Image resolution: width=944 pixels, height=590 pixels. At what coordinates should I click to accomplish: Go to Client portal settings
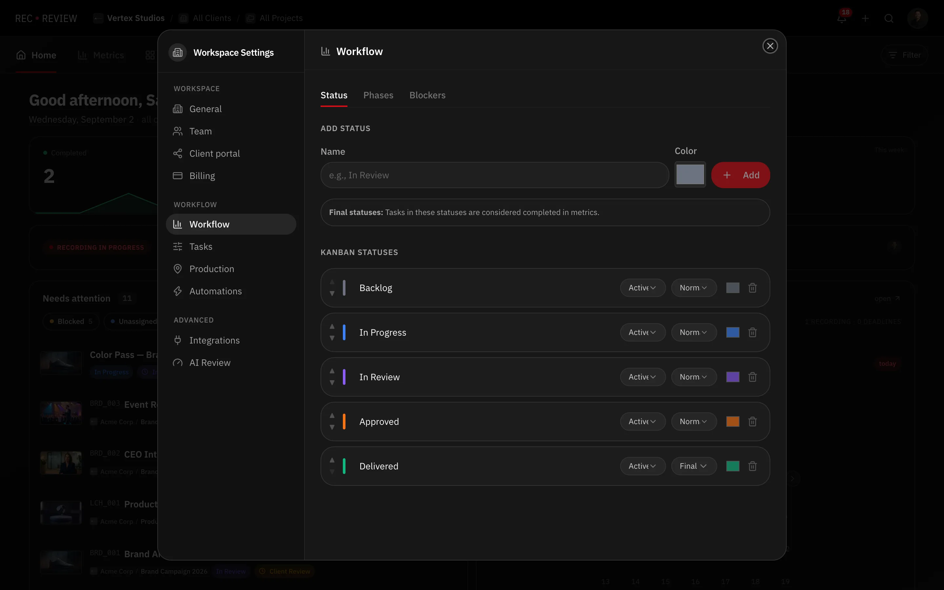pyautogui.click(x=231, y=154)
